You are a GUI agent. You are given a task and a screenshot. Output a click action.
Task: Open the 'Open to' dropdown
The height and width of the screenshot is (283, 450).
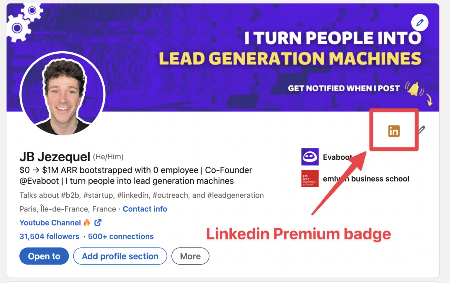44,256
